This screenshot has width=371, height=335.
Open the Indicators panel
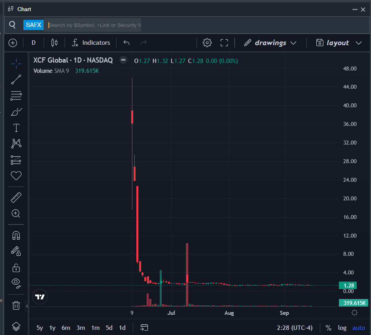pos(91,43)
